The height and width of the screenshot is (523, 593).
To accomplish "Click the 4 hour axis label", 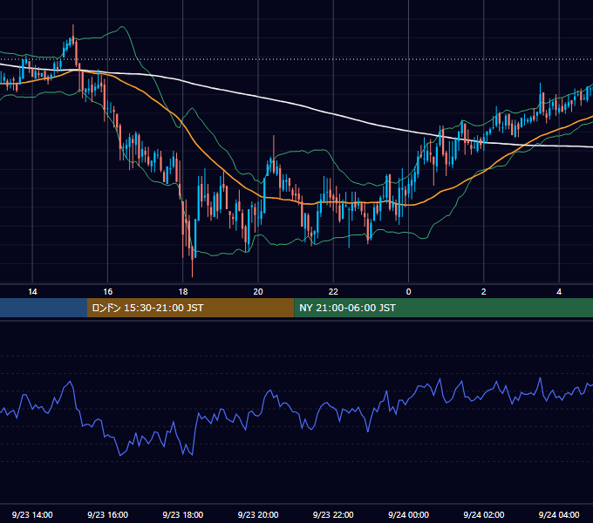I will 559,292.
